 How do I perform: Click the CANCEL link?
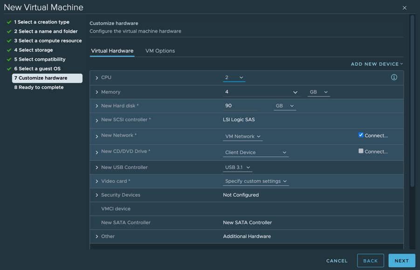click(x=337, y=261)
